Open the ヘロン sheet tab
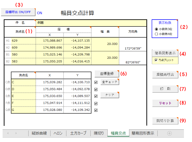Image resolution: width=192 pixels, height=142 pixels. (x=58, y=133)
